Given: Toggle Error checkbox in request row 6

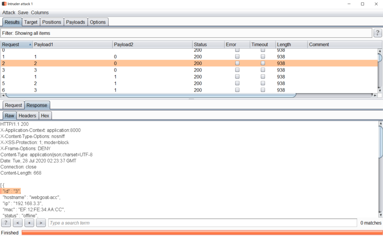Looking at the screenshot, I should [237, 90].
